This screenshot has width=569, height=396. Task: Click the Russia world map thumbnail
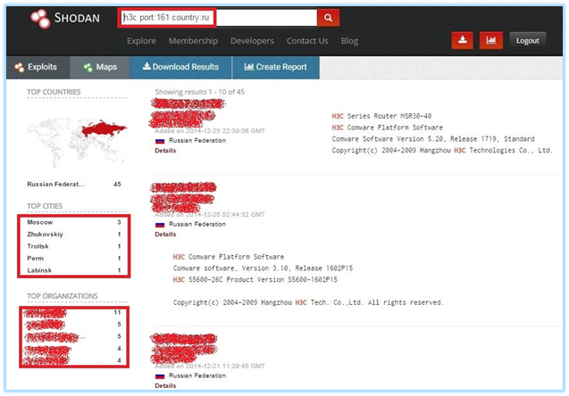(78, 133)
